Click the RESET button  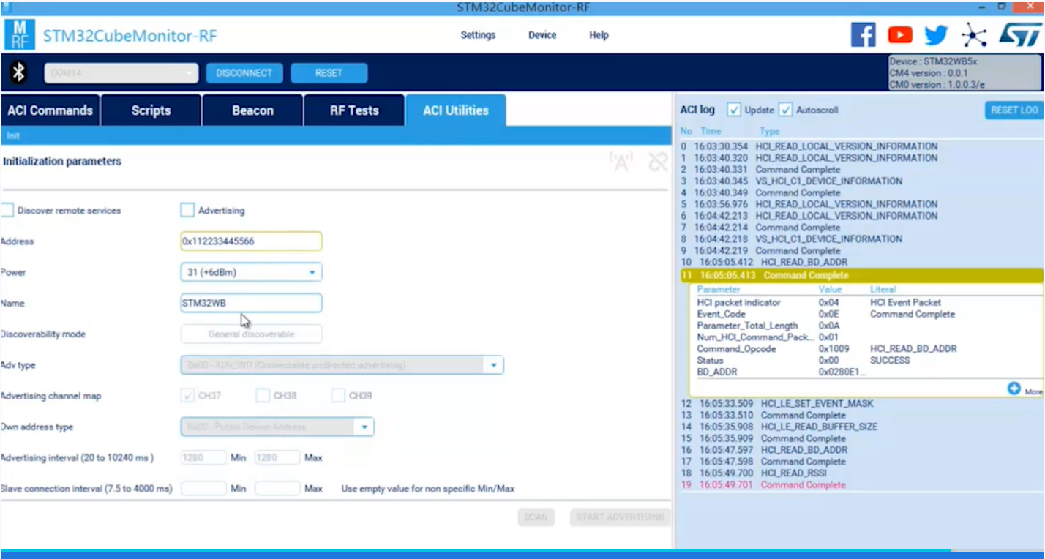(x=329, y=73)
